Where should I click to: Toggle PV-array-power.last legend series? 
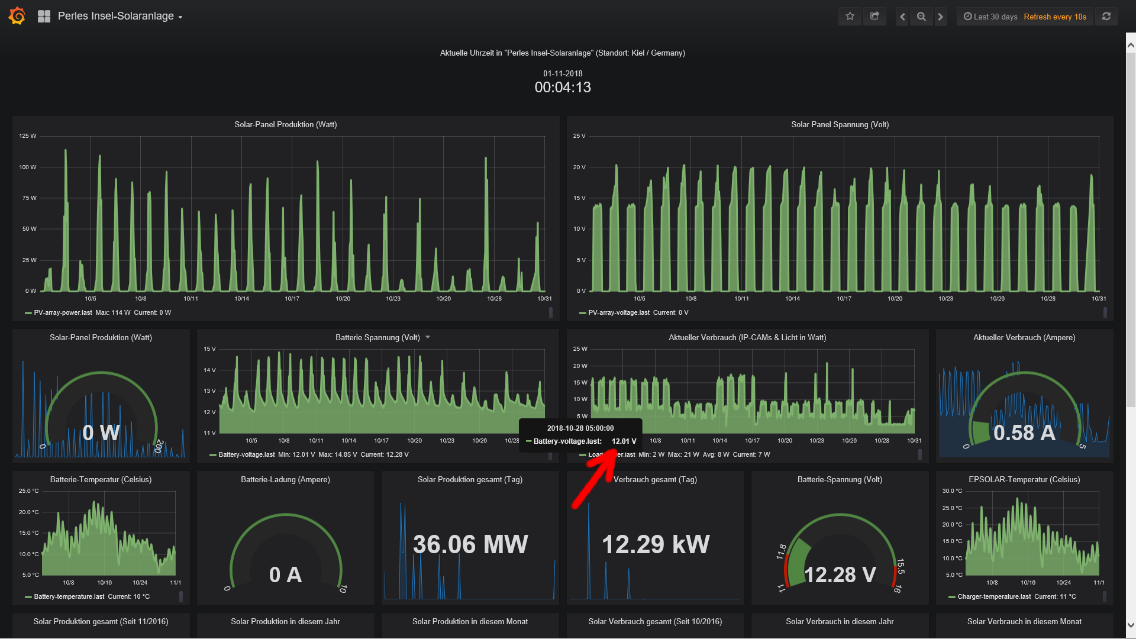63,312
